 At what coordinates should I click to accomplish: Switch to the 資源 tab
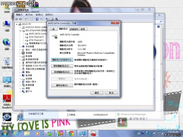(x=83, y=29)
